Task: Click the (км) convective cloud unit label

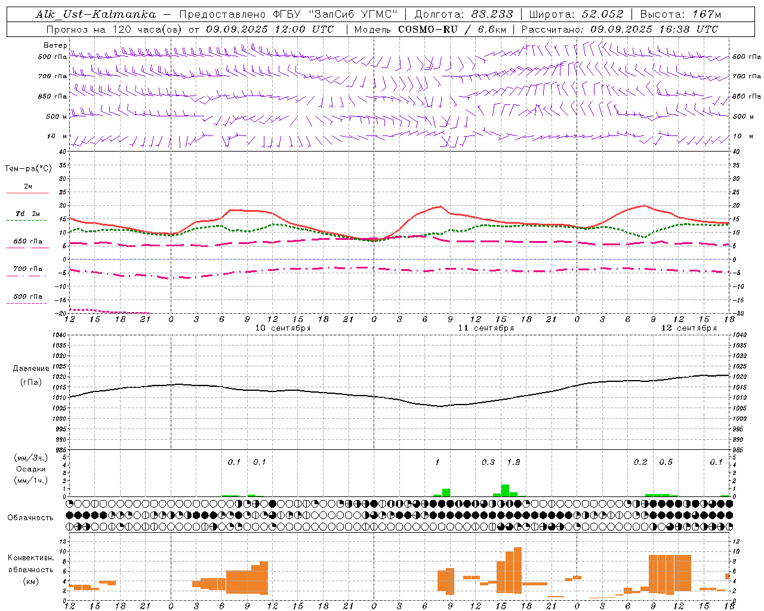Action: (x=31, y=581)
